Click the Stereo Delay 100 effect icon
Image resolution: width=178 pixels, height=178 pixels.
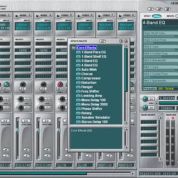(x=78, y=122)
